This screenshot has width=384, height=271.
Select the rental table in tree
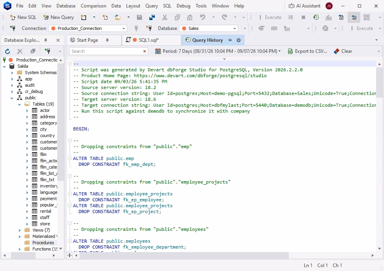pos(45,211)
